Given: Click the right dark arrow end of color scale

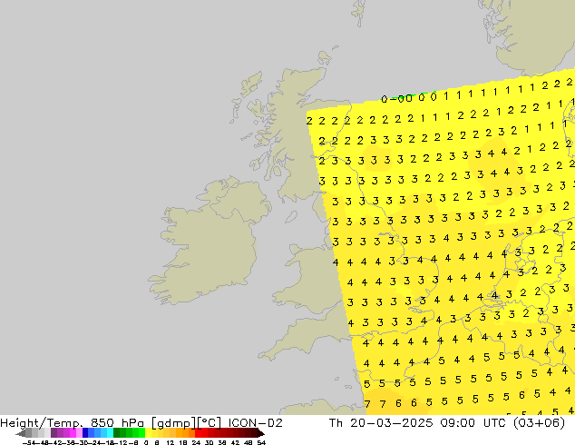Looking at the screenshot, I should click(261, 433).
